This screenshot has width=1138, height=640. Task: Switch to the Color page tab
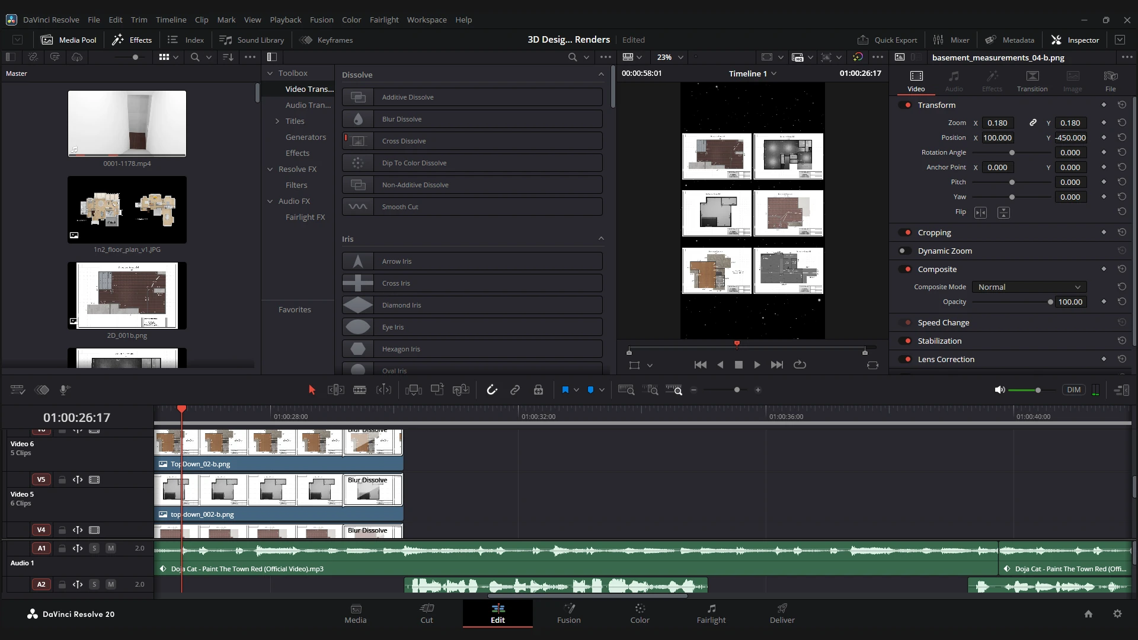640,613
